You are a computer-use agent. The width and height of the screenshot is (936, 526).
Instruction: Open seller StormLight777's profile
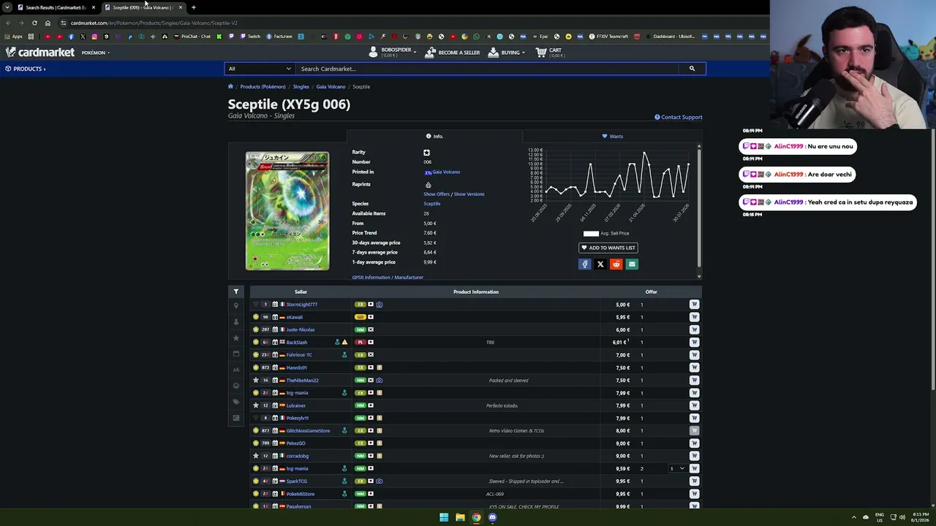click(x=302, y=305)
